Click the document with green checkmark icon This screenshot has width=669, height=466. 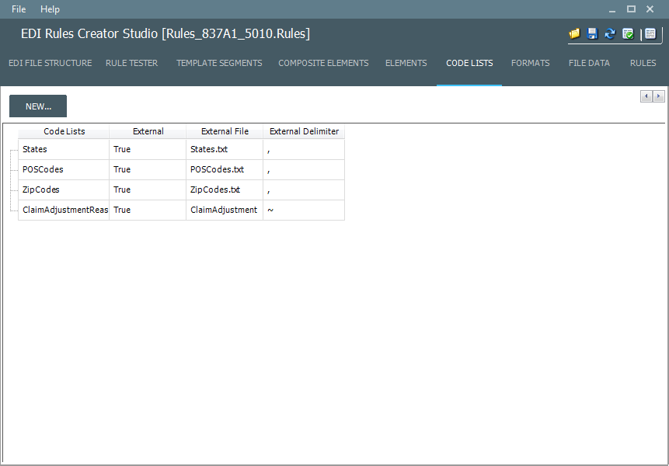(628, 33)
